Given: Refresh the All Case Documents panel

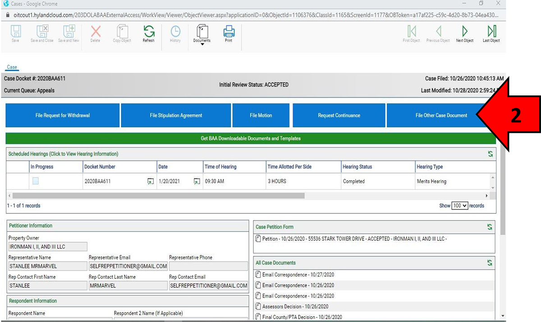Looking at the screenshot, I should [x=489, y=263].
